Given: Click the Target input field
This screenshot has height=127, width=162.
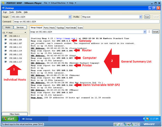Looking at the screenshot, I should tap(40, 17).
